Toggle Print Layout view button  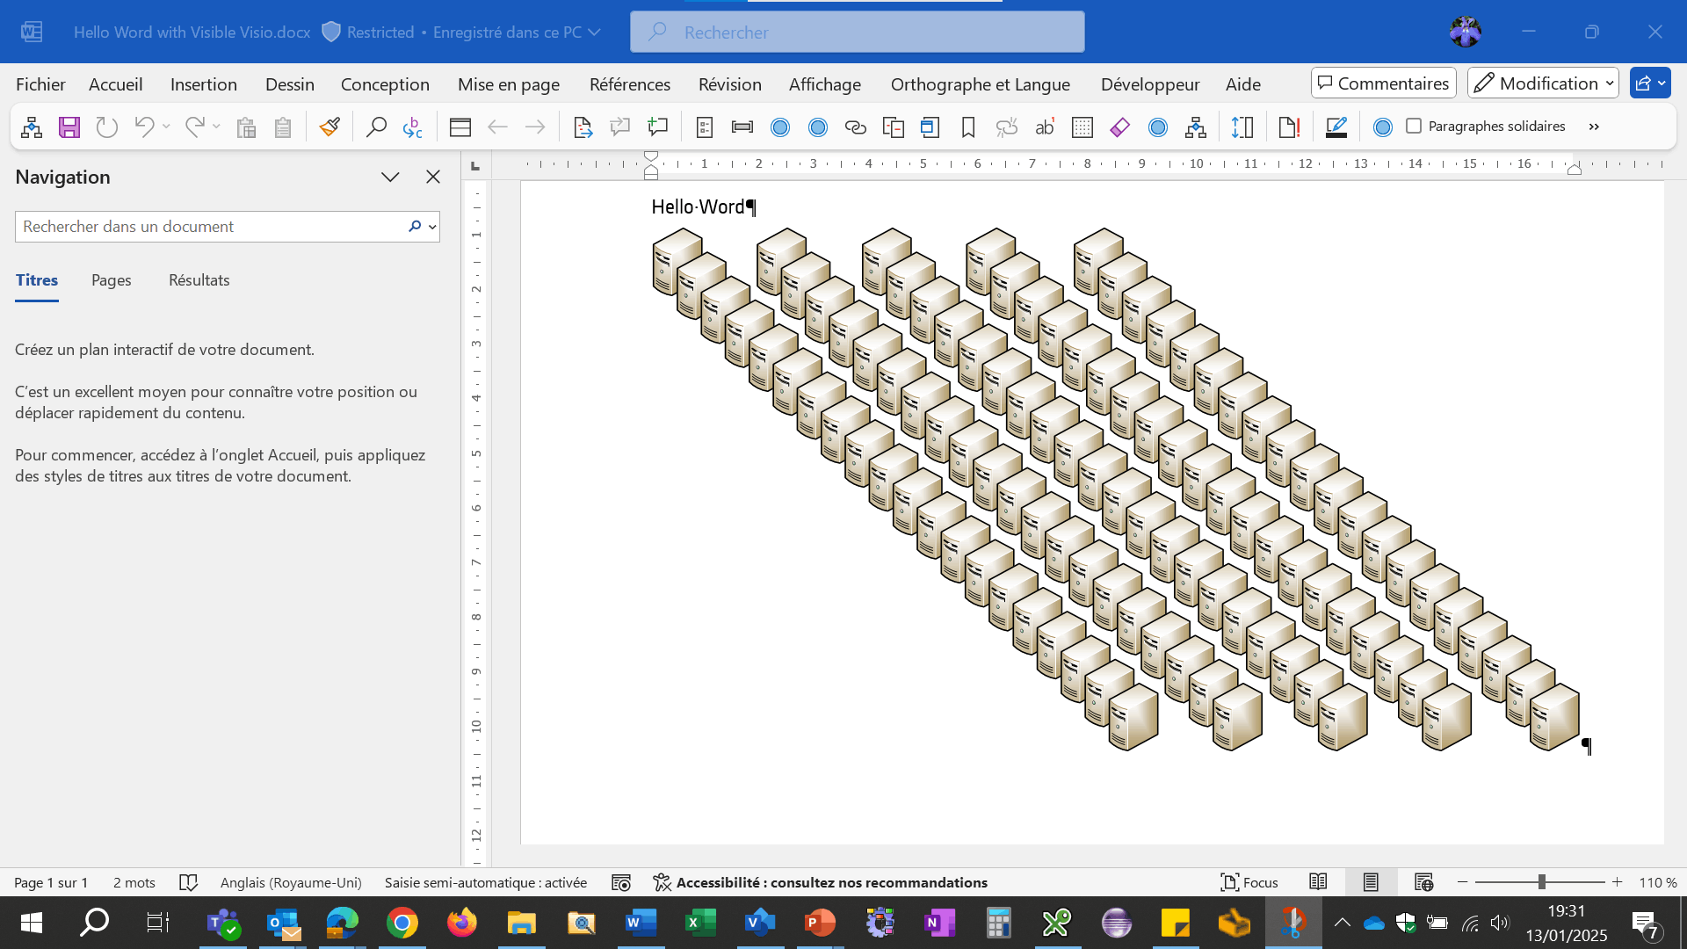tap(1371, 882)
